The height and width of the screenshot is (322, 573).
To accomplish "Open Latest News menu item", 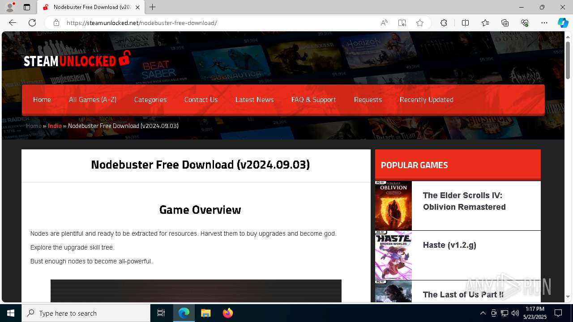I will [x=255, y=100].
